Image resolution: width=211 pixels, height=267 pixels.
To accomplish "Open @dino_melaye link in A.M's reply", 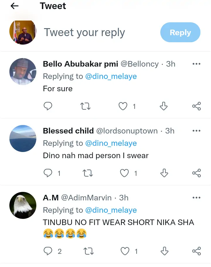I will (111, 210).
